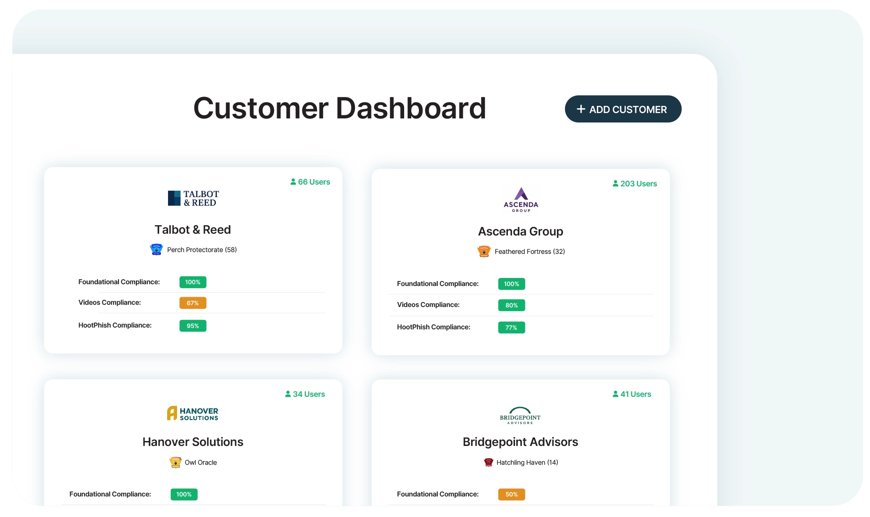Click Ascenda Group's Videos Compliance label

428,305
